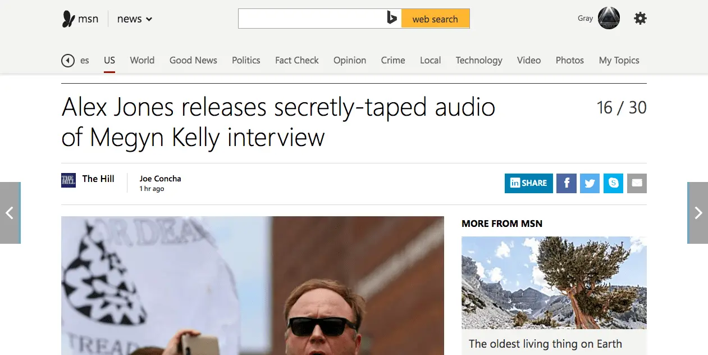Go to the next slide arrow
Screen dimensions: 708x355
coord(698,213)
